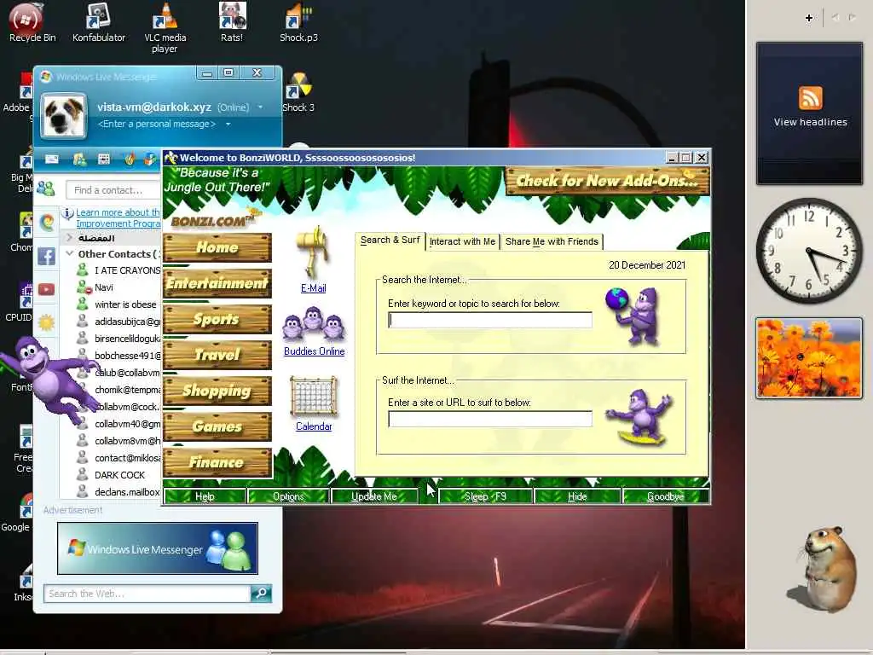873x655 pixels.
Task: Collapse the Other Contacts group
Action: (x=70, y=253)
